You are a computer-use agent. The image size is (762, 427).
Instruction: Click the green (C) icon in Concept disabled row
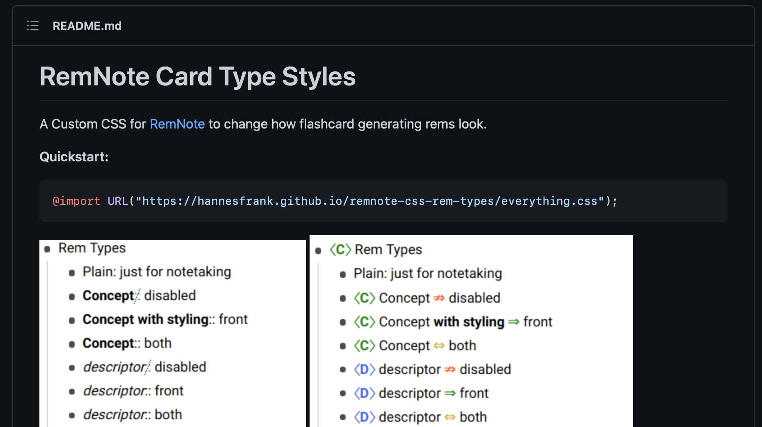[365, 298]
